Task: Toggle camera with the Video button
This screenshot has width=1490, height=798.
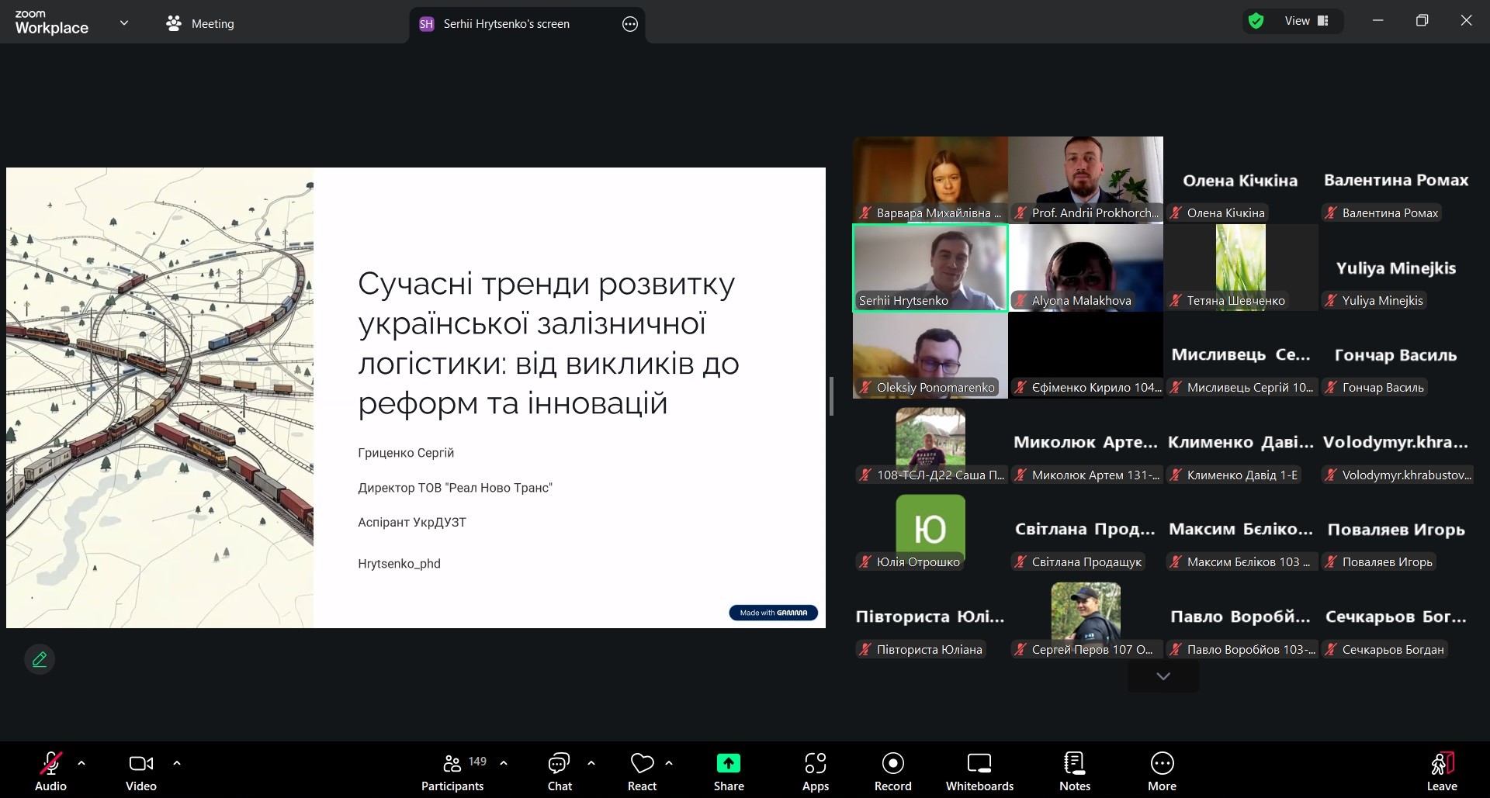Action: pos(140,771)
